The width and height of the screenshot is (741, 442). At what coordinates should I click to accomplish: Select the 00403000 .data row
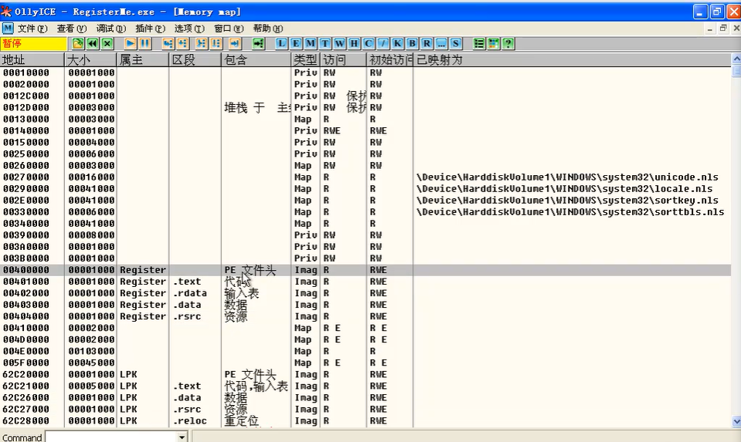(x=365, y=305)
